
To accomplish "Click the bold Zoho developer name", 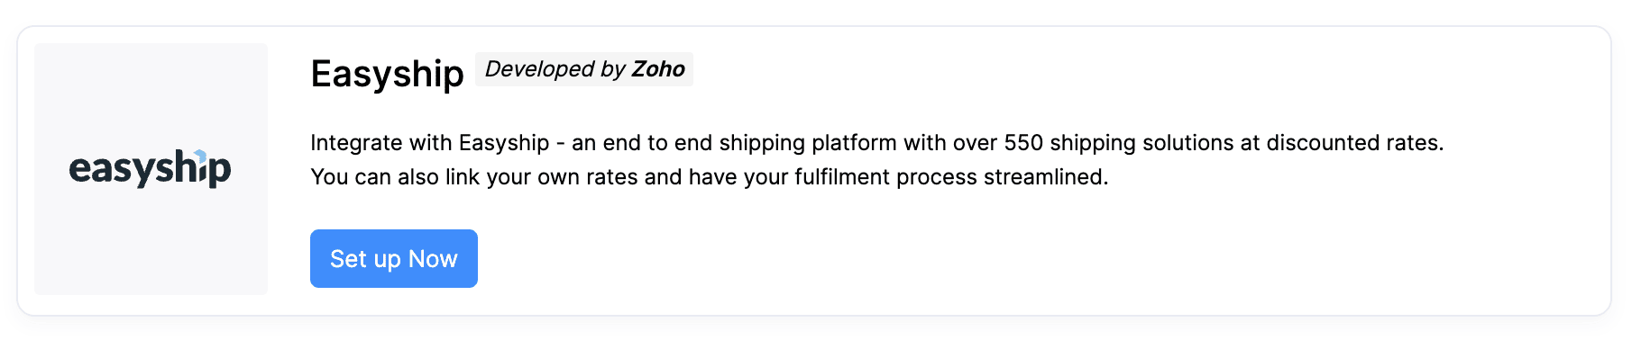I will (658, 69).
